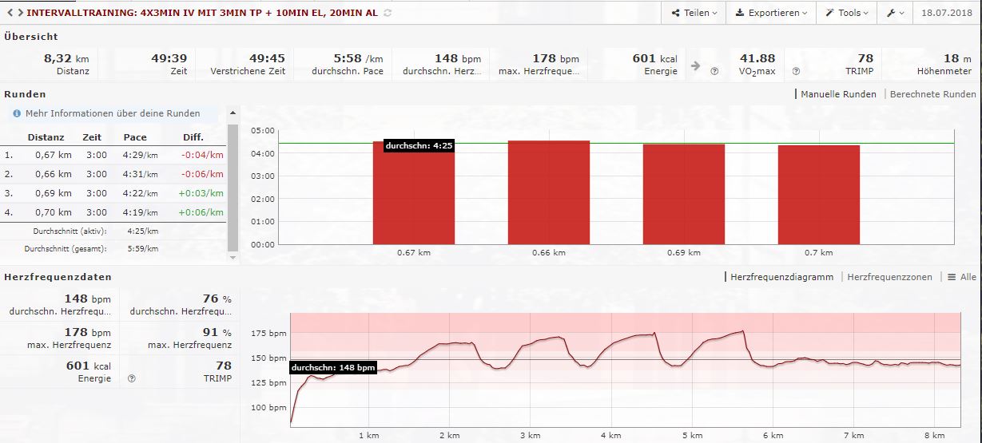Image resolution: width=982 pixels, height=443 pixels.
Task: Click the help icon beside TRIMP in Übersicht
Action: [x=796, y=71]
